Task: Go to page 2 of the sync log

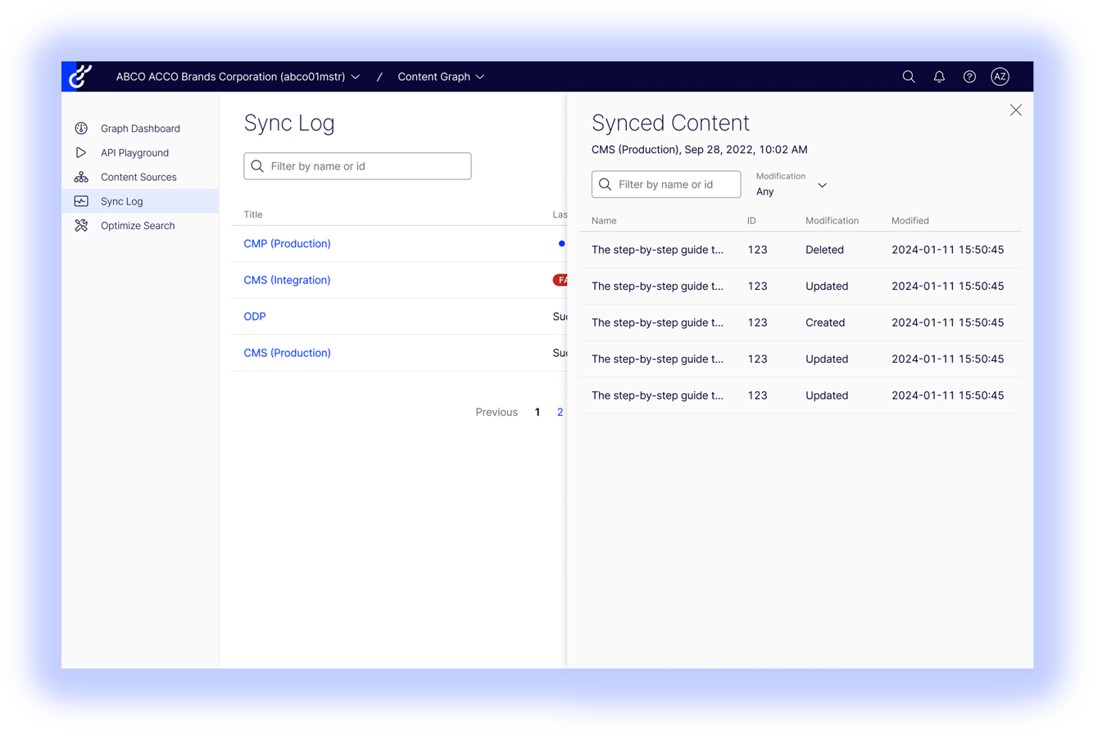Action: pos(560,412)
